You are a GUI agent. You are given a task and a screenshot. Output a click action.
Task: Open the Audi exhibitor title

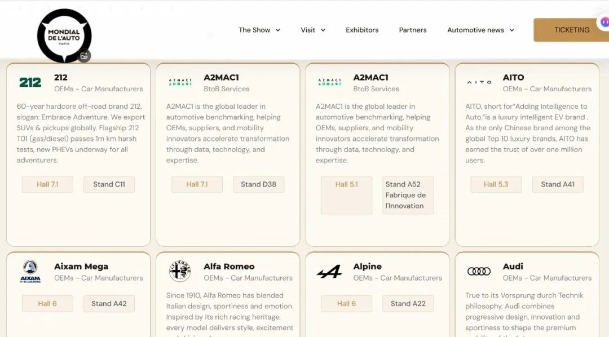(513, 267)
